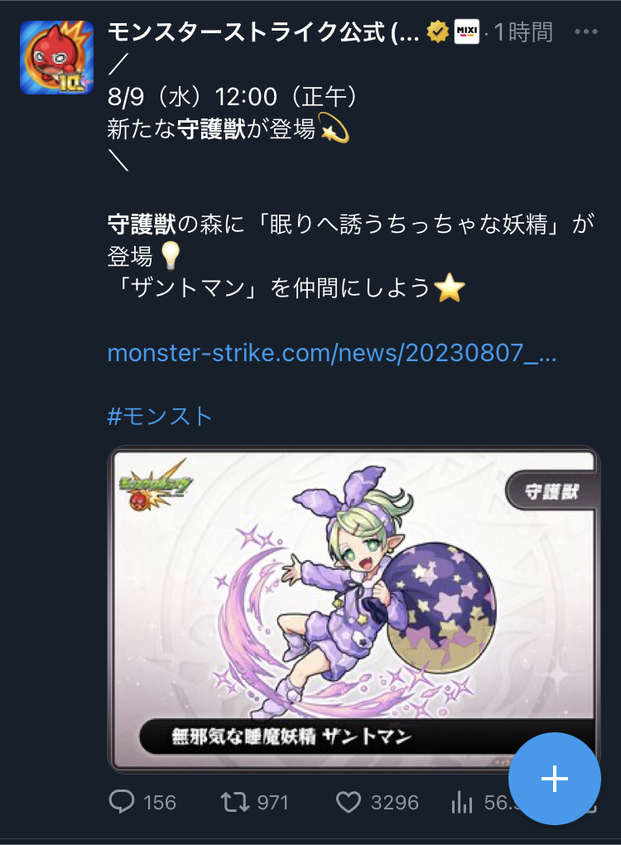Toggle the heart like icon
Image resolution: width=621 pixels, height=845 pixels.
pyautogui.click(x=349, y=802)
